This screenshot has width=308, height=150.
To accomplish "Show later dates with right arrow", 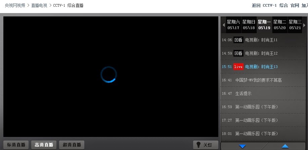I will [304, 25].
